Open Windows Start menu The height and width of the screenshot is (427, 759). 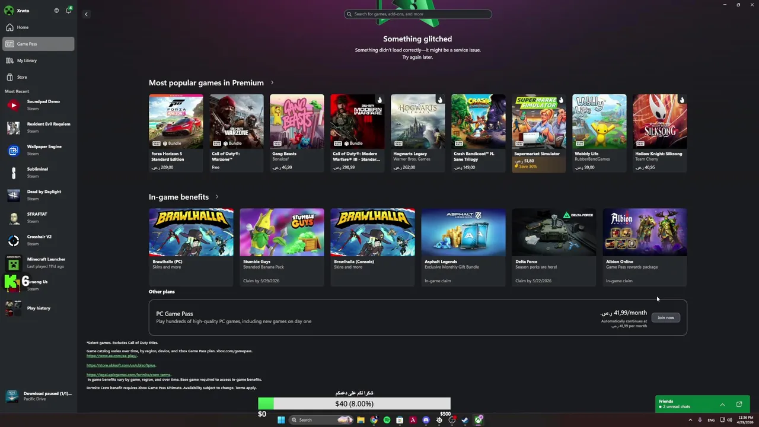tap(281, 420)
